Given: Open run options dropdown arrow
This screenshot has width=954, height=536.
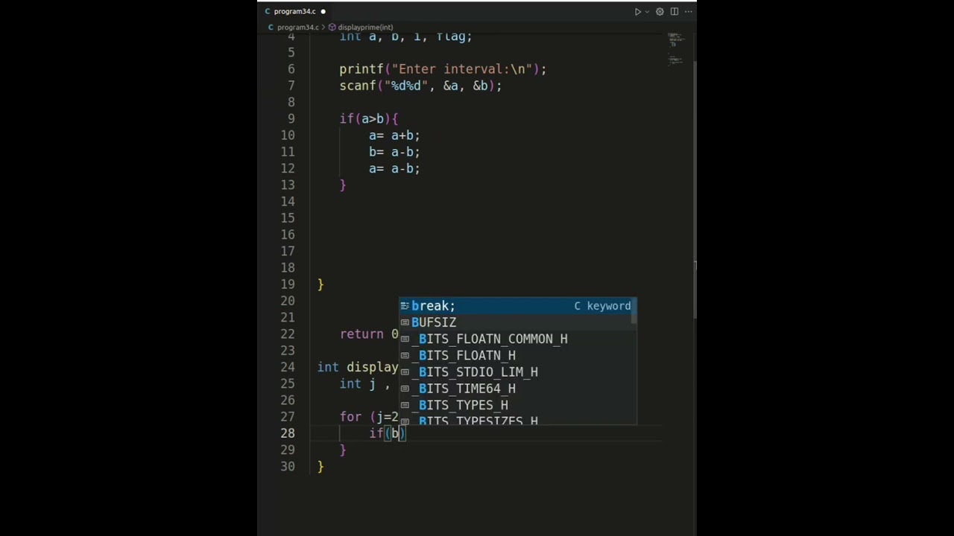Looking at the screenshot, I should coord(647,12).
